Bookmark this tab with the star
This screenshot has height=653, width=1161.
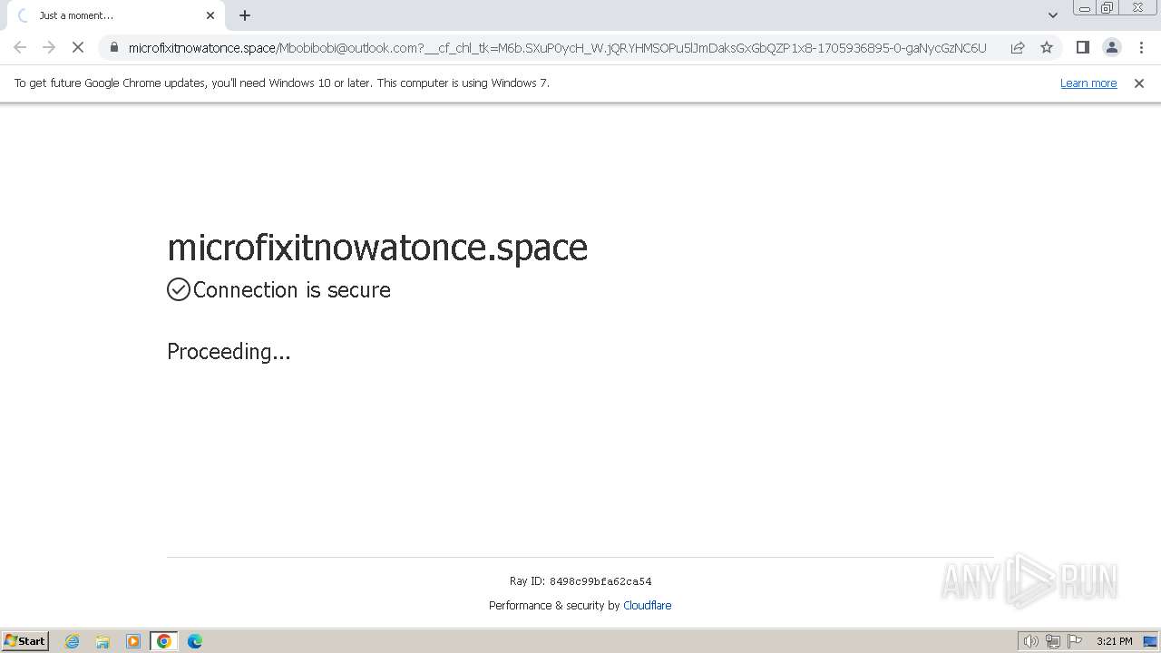[1047, 47]
